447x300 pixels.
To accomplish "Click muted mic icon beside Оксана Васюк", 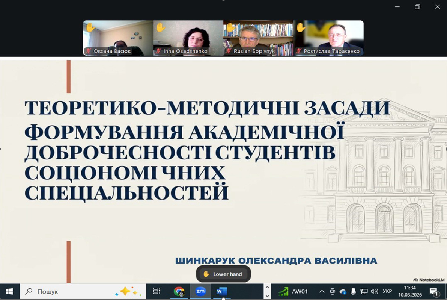I will pos(88,51).
